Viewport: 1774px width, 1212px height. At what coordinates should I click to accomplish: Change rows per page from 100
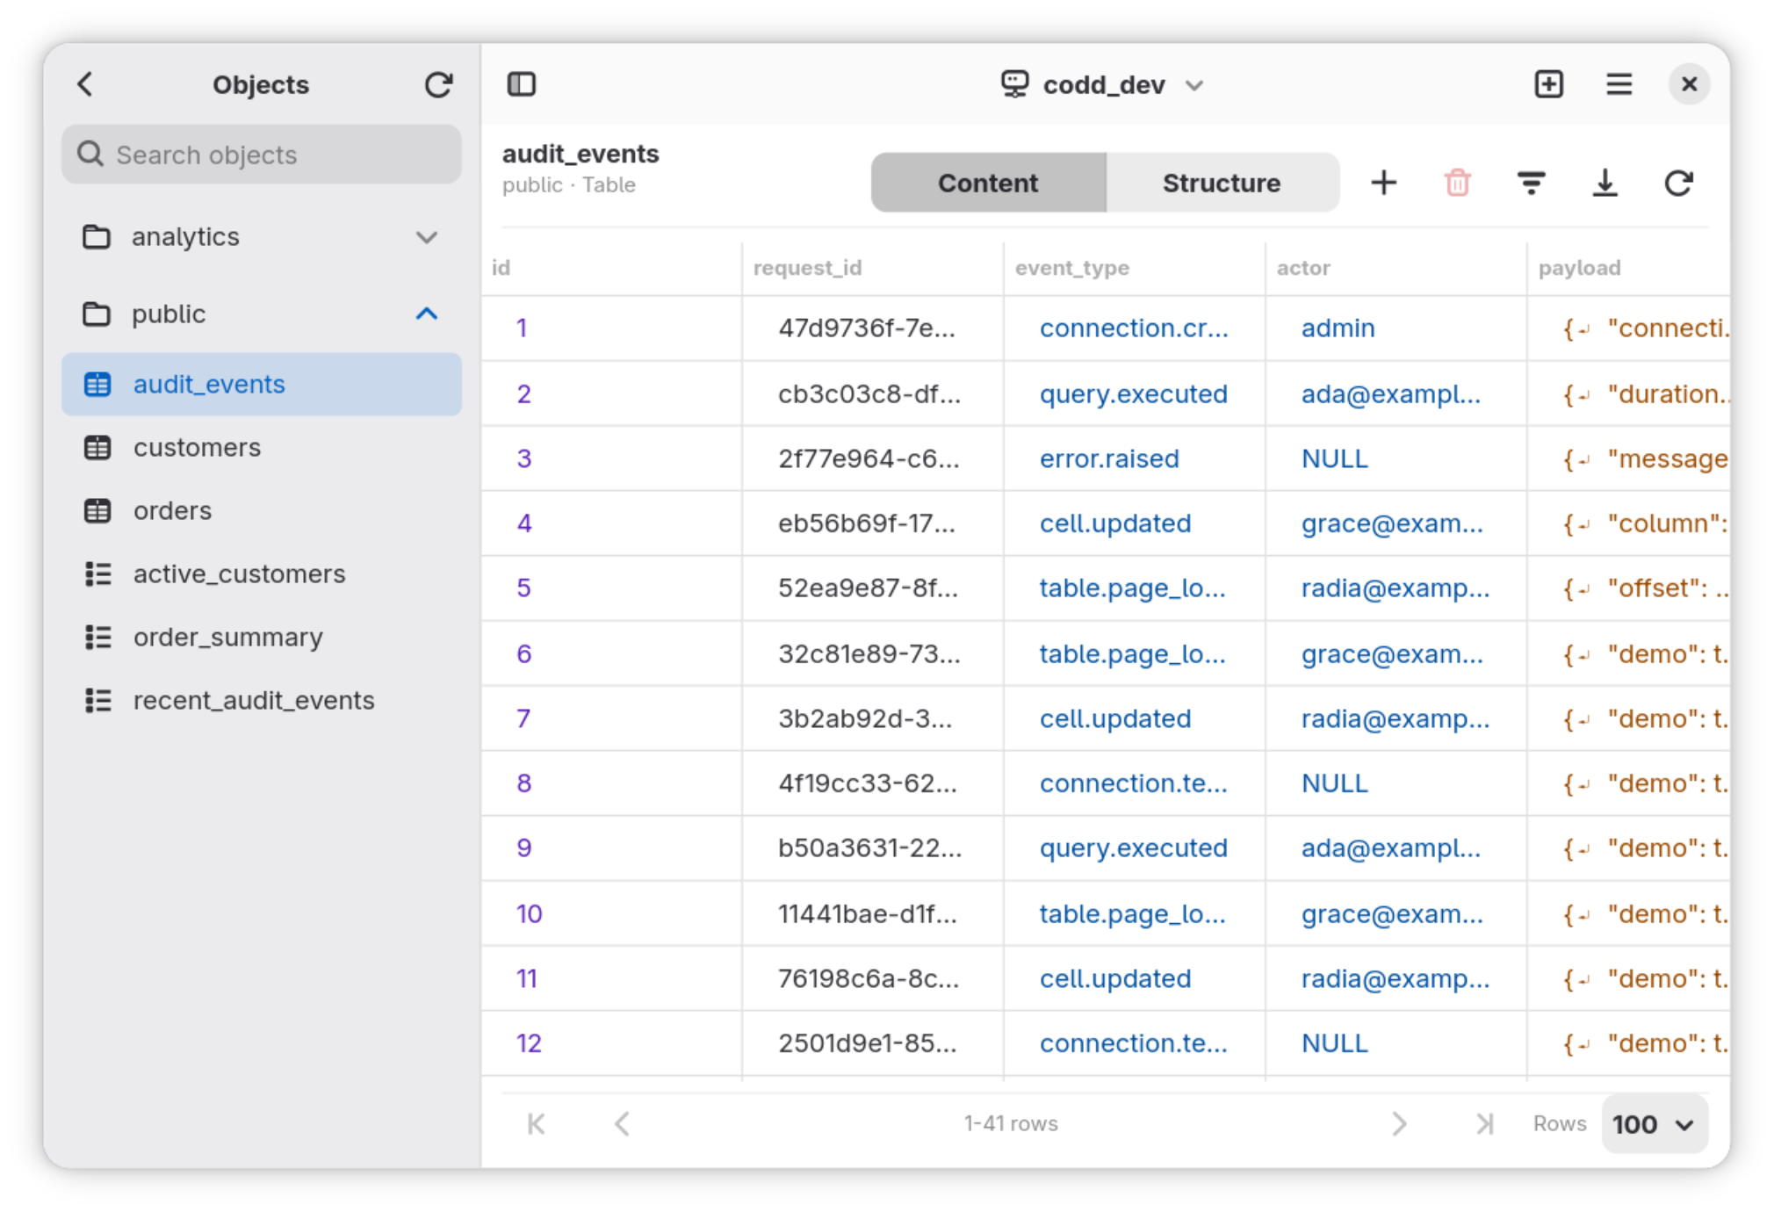(x=1655, y=1124)
